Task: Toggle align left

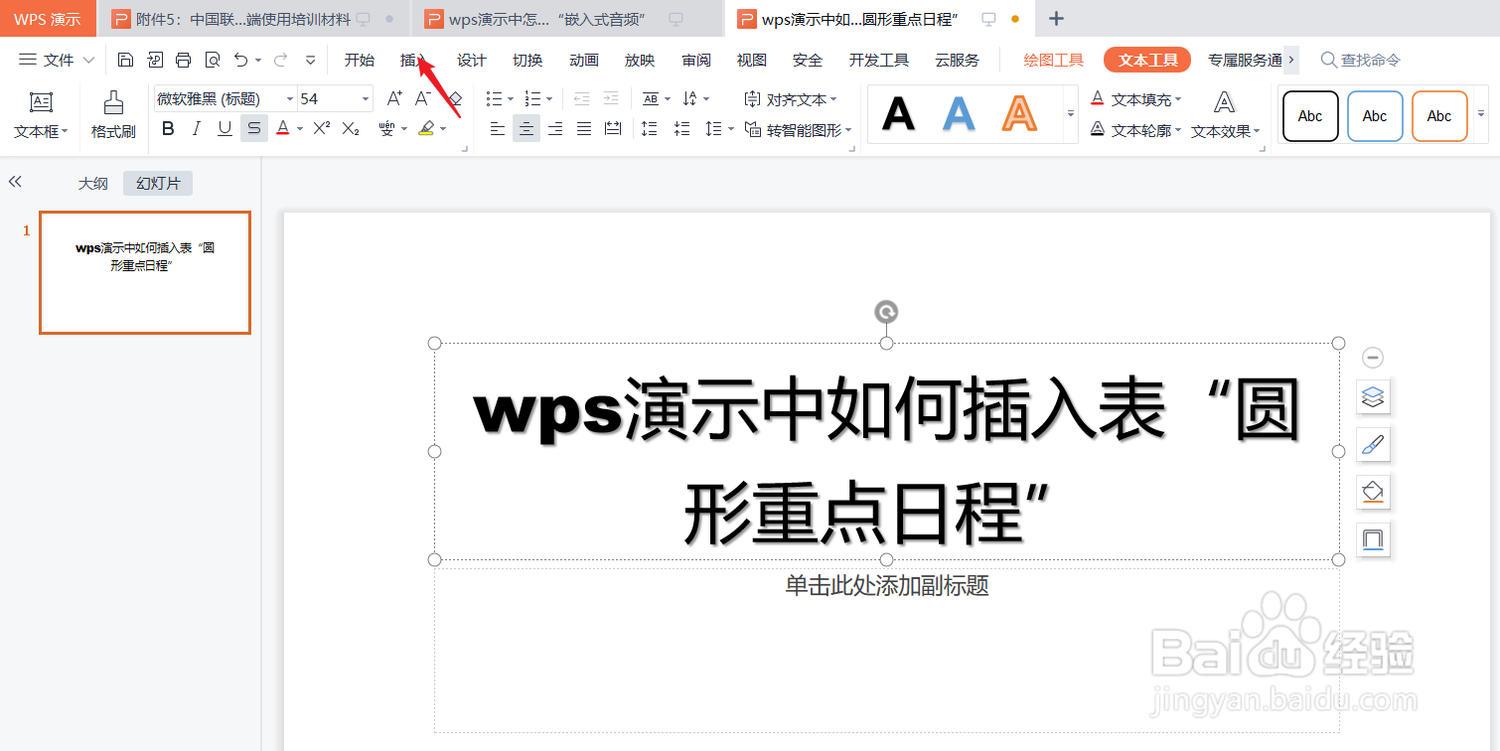Action: [x=498, y=128]
